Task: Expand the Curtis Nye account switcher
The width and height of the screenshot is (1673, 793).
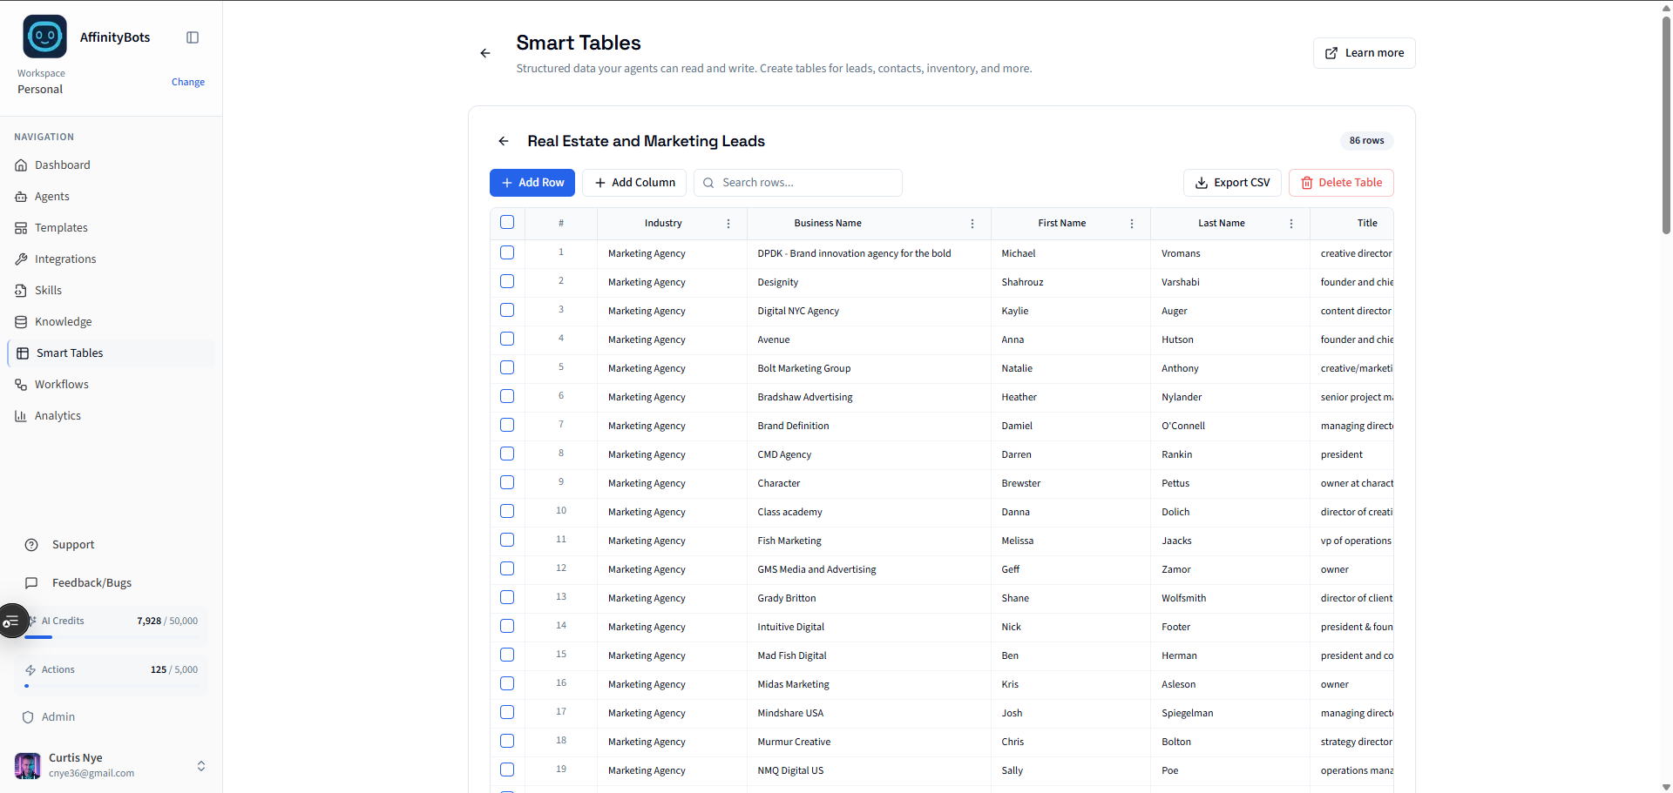Action: (x=201, y=766)
